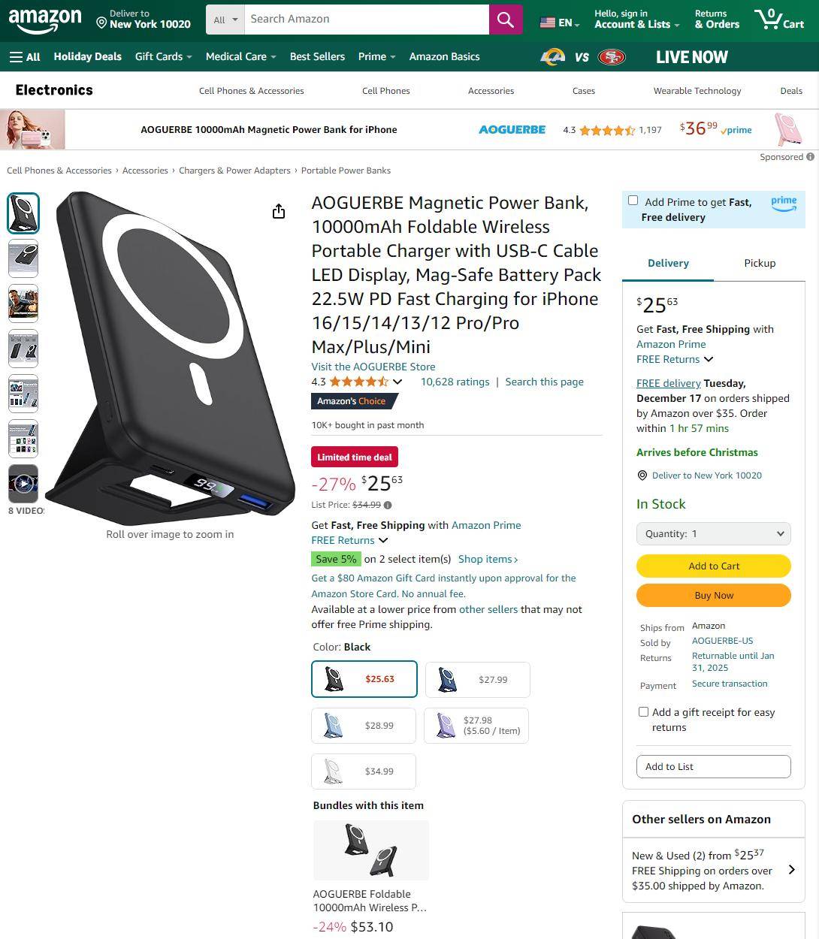Play the product video thumbnail
819x939 pixels.
(x=23, y=484)
